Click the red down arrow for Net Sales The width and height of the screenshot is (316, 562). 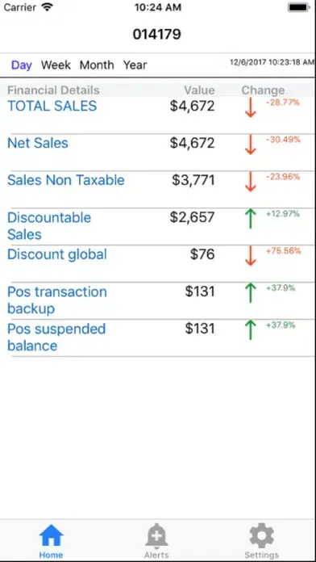[251, 145]
